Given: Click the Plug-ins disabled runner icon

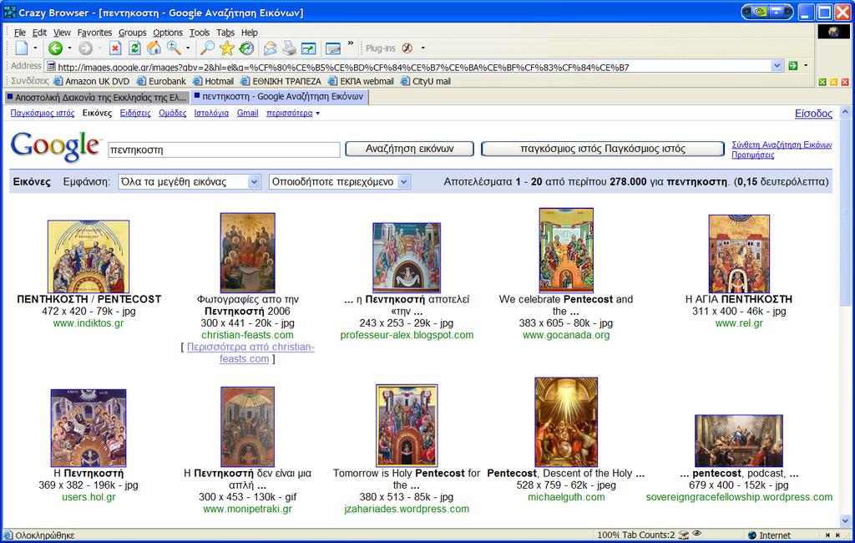Looking at the screenshot, I should point(407,48).
